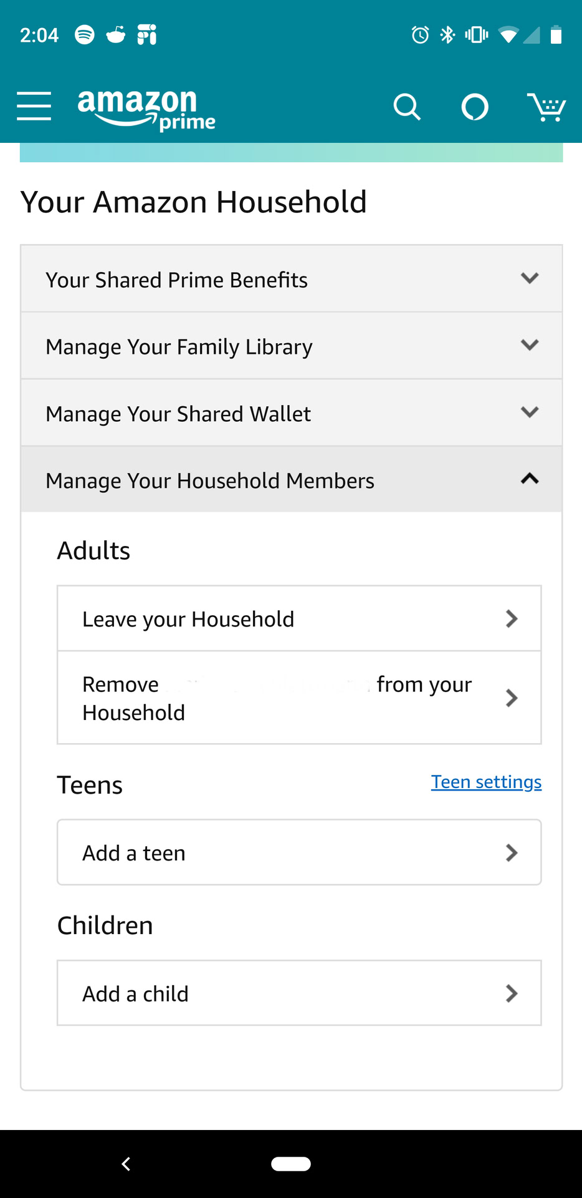
Task: Expand Manage Your Shared Wallet section
Action: coord(292,412)
